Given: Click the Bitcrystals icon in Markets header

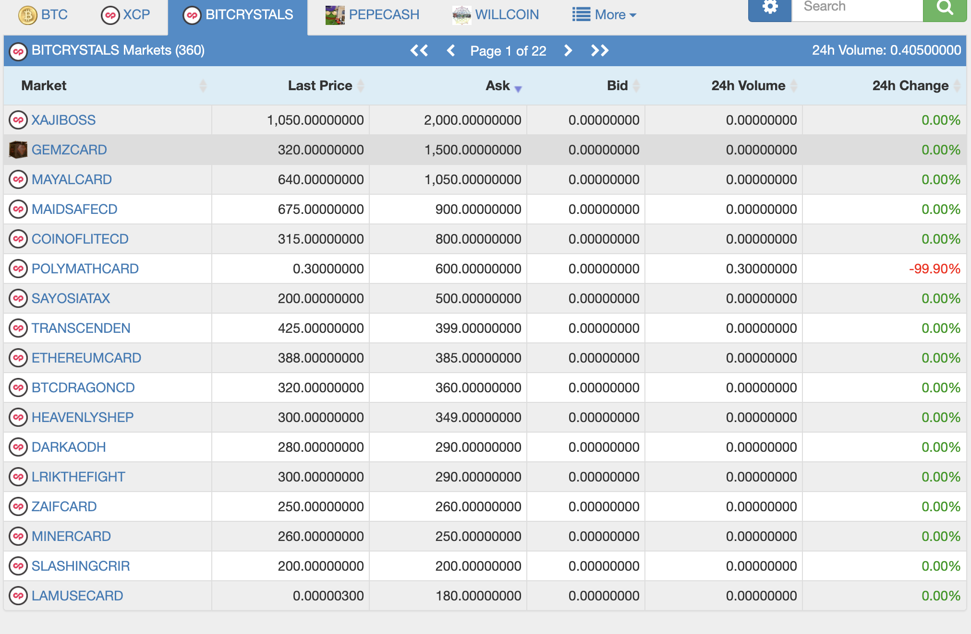Looking at the screenshot, I should [x=18, y=51].
